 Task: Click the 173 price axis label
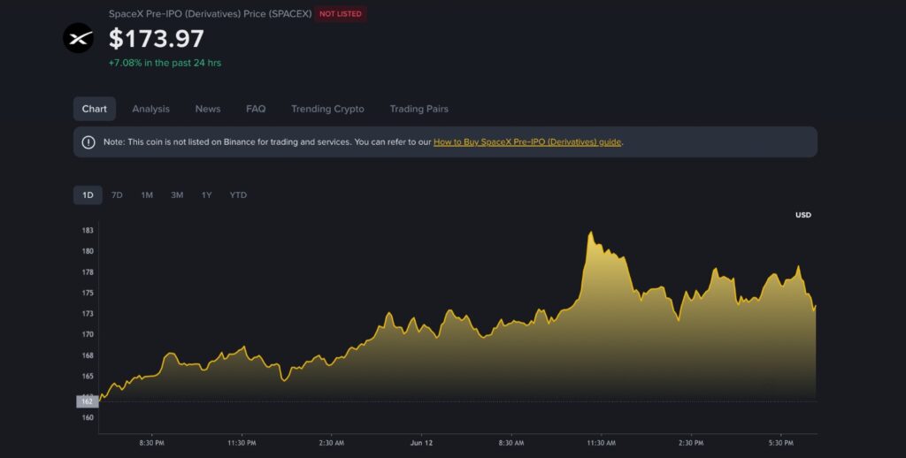[88, 314]
